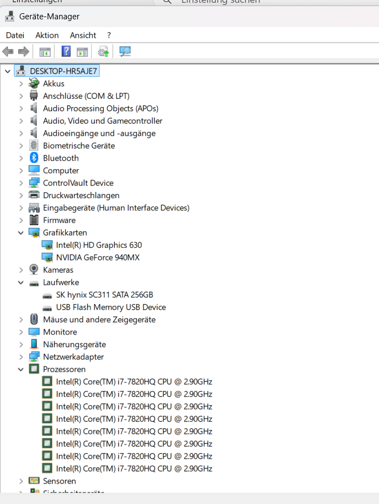Click the Eingabegeräte HID icon
This screenshot has height=504, width=379.
34,208
